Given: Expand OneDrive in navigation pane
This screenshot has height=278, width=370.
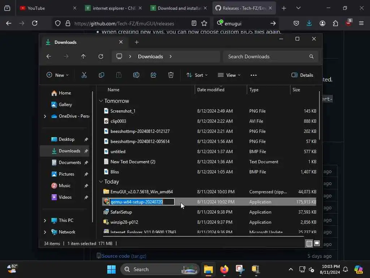Looking at the screenshot, I should (45, 116).
